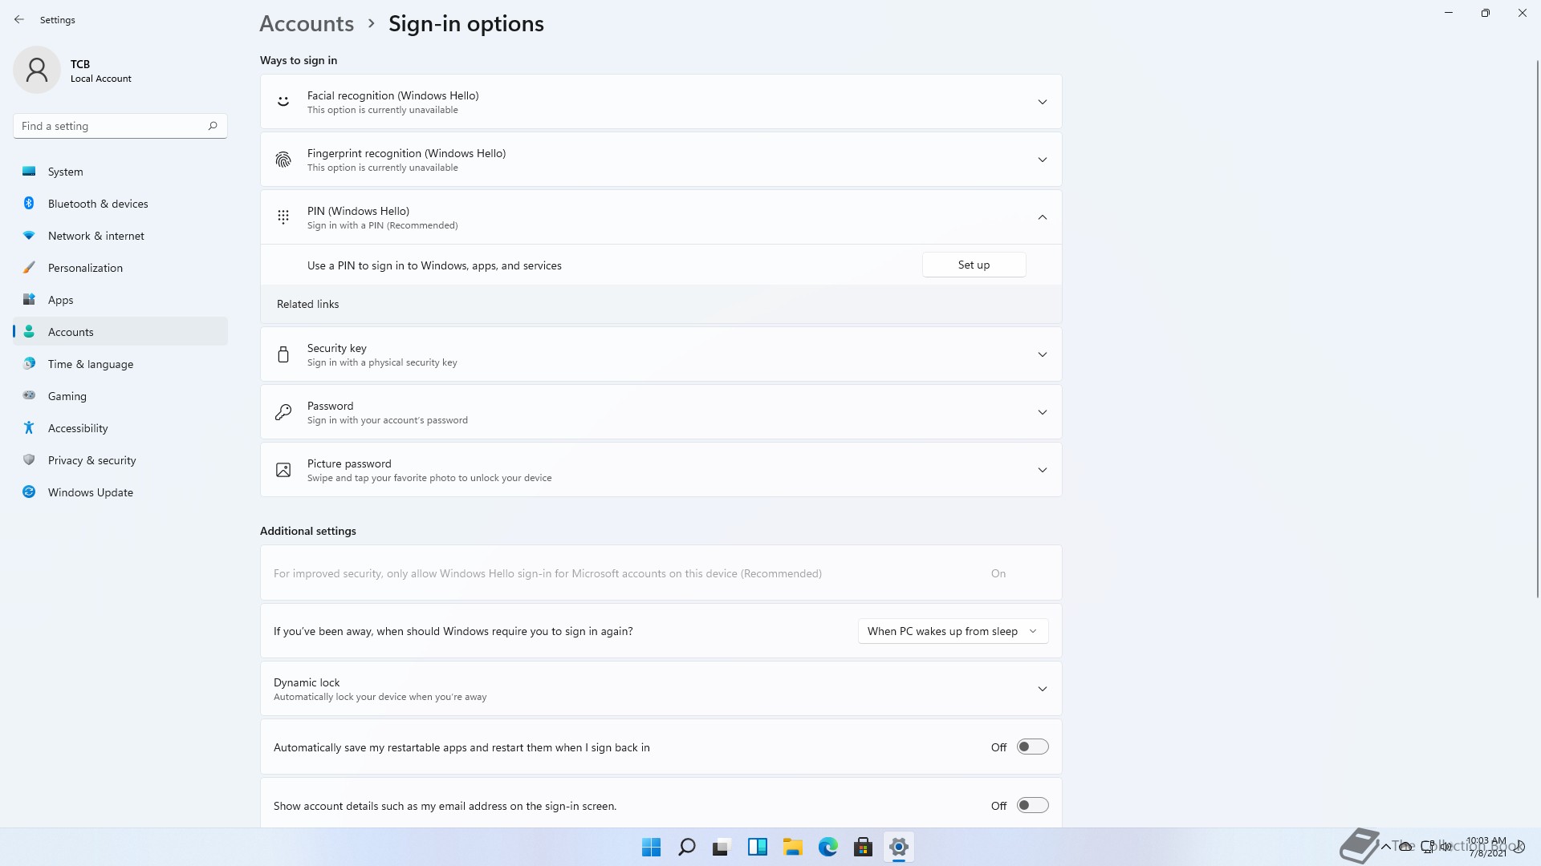The height and width of the screenshot is (866, 1541).
Task: Click the search magnifier in Find a setting
Action: (x=213, y=126)
